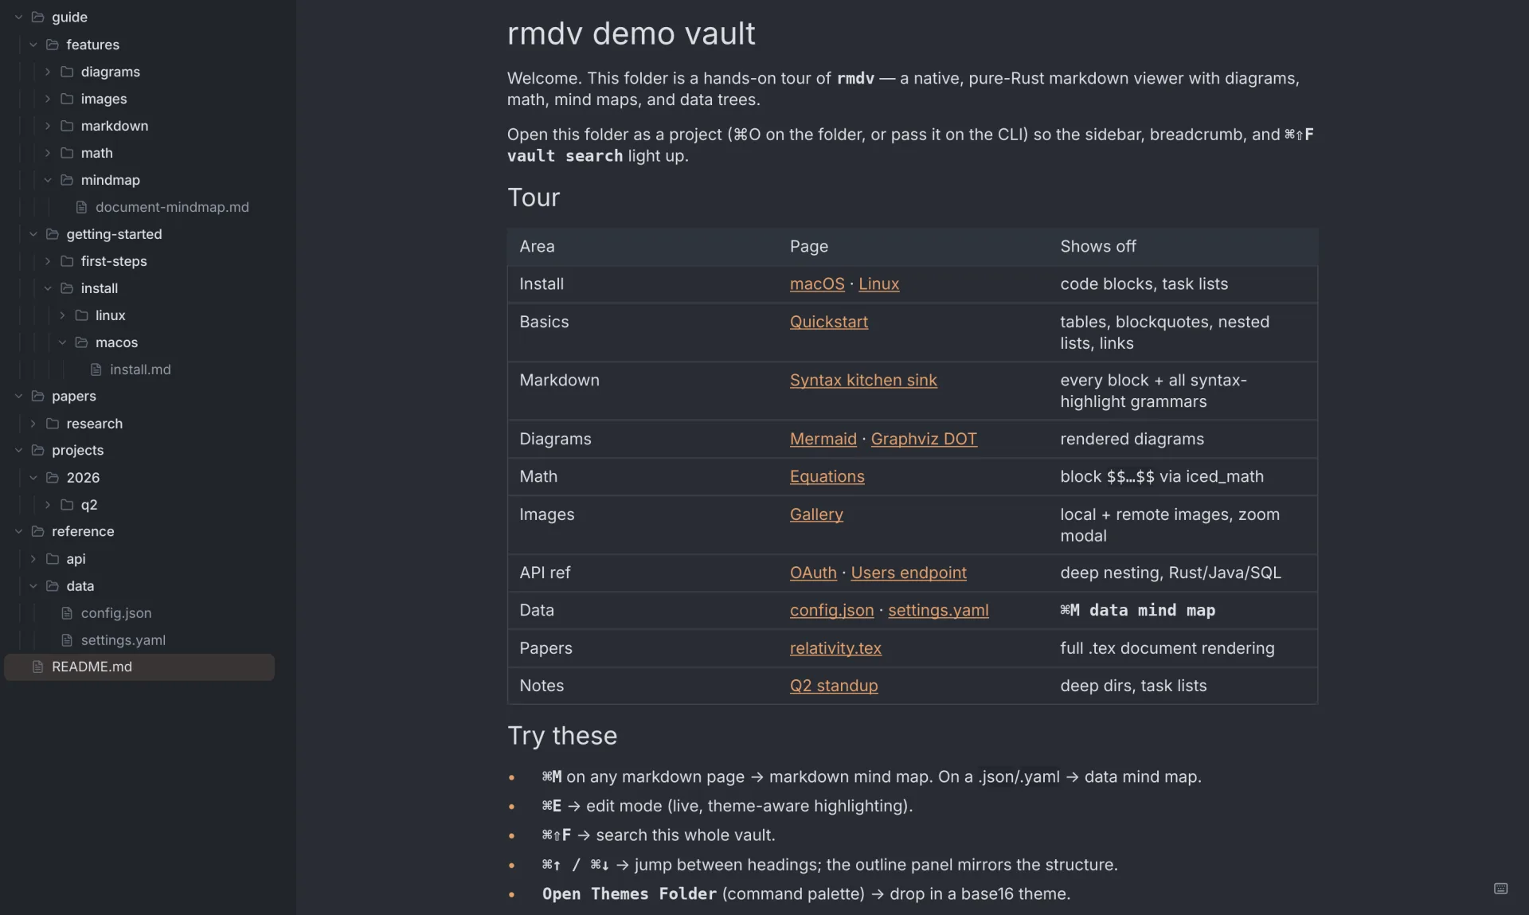Click the 'full .tex document rendering' cell
The height and width of the screenshot is (915, 1529).
1167,649
